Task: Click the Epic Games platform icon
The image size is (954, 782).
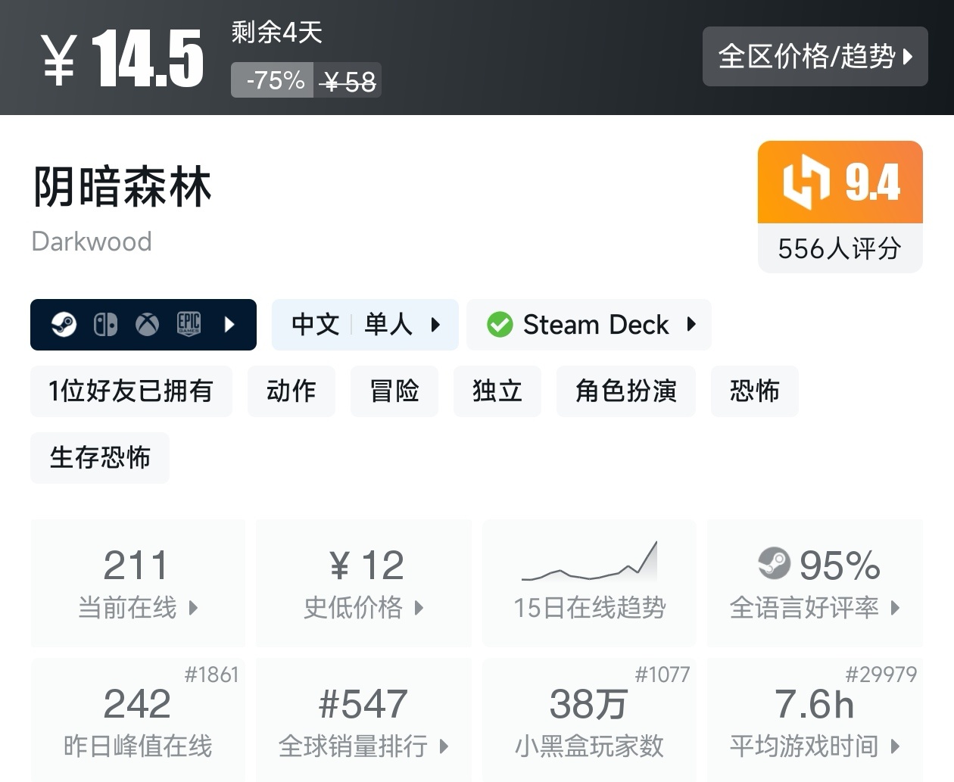Action: pyautogui.click(x=189, y=324)
